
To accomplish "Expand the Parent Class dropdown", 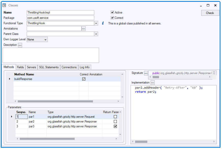I will tap(96, 34).
